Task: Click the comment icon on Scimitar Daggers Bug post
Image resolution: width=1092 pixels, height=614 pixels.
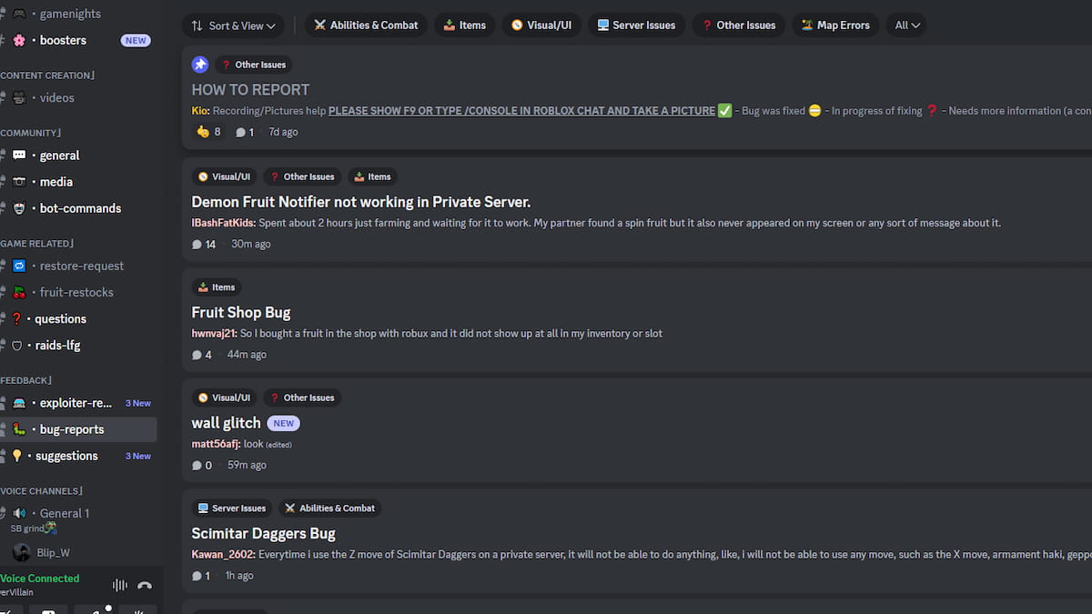Action: coord(196,575)
